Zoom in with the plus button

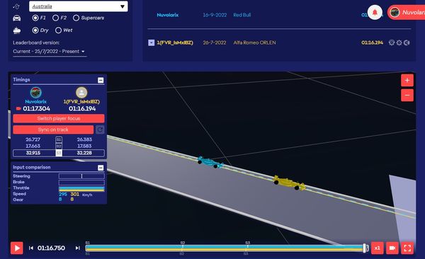407,80
